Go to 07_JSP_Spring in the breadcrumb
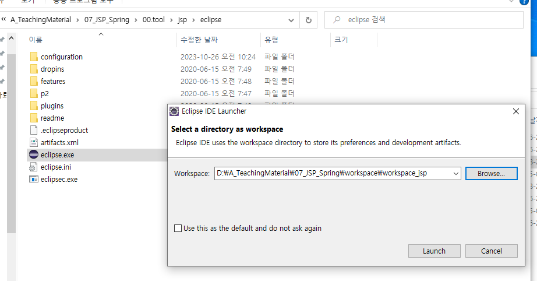The image size is (537, 281). (107, 20)
